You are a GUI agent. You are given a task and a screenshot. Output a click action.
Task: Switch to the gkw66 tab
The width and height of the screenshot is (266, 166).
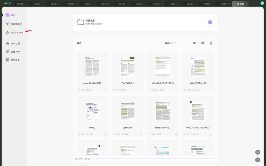pyautogui.click(x=54, y=4)
